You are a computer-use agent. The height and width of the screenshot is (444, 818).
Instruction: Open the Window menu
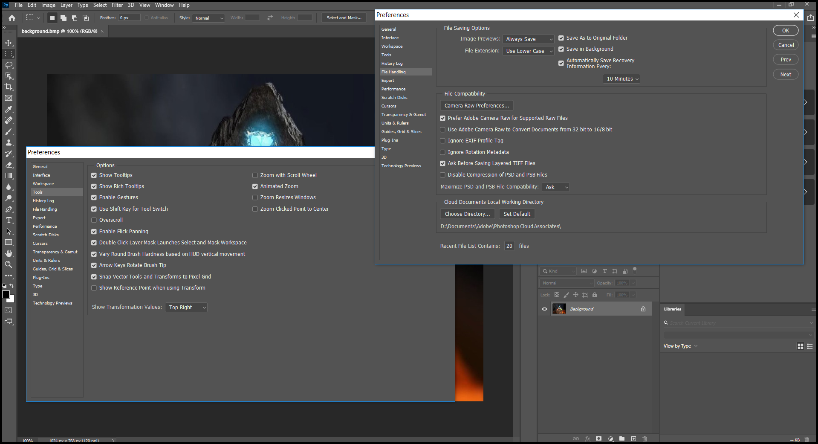(x=164, y=5)
